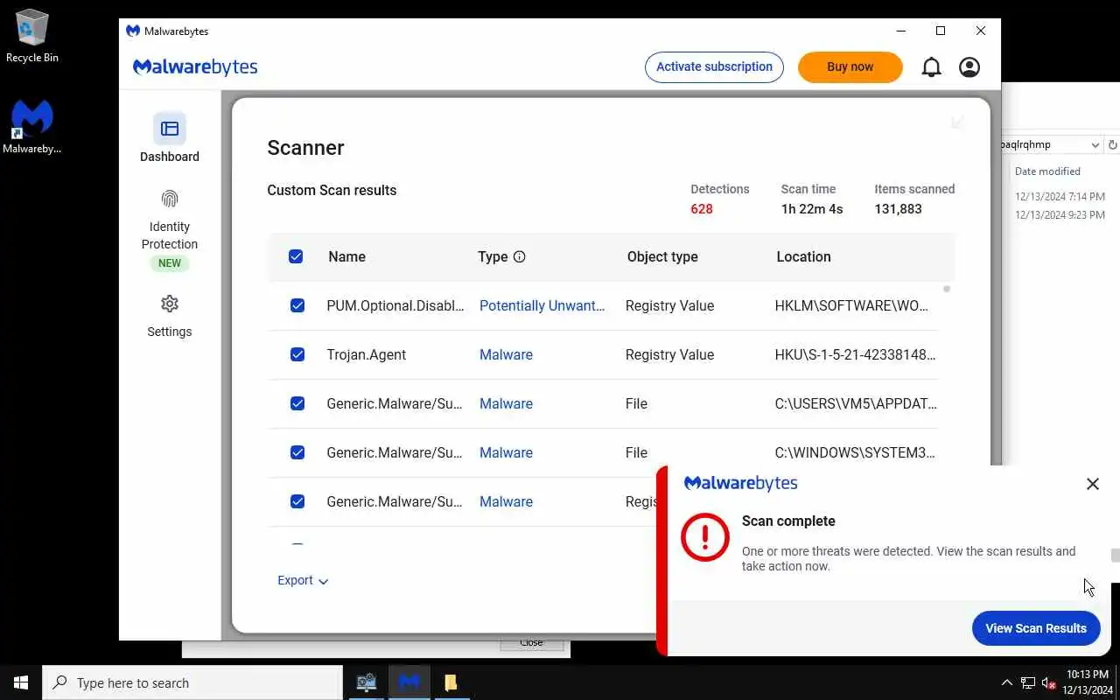Sort by the Type column header
Viewport: 1120px width, 700px height.
point(493,256)
